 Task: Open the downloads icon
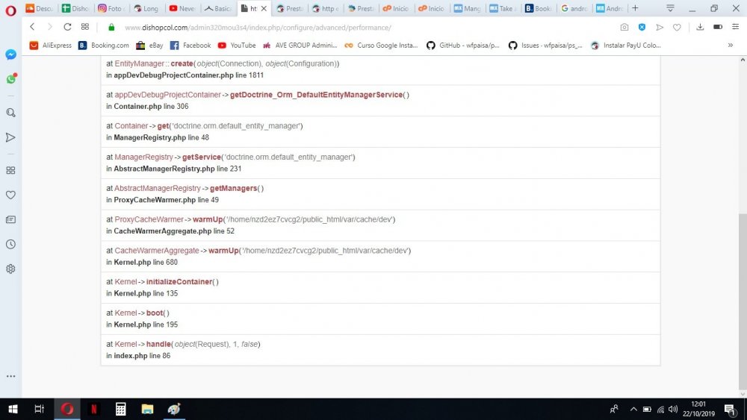(700, 27)
